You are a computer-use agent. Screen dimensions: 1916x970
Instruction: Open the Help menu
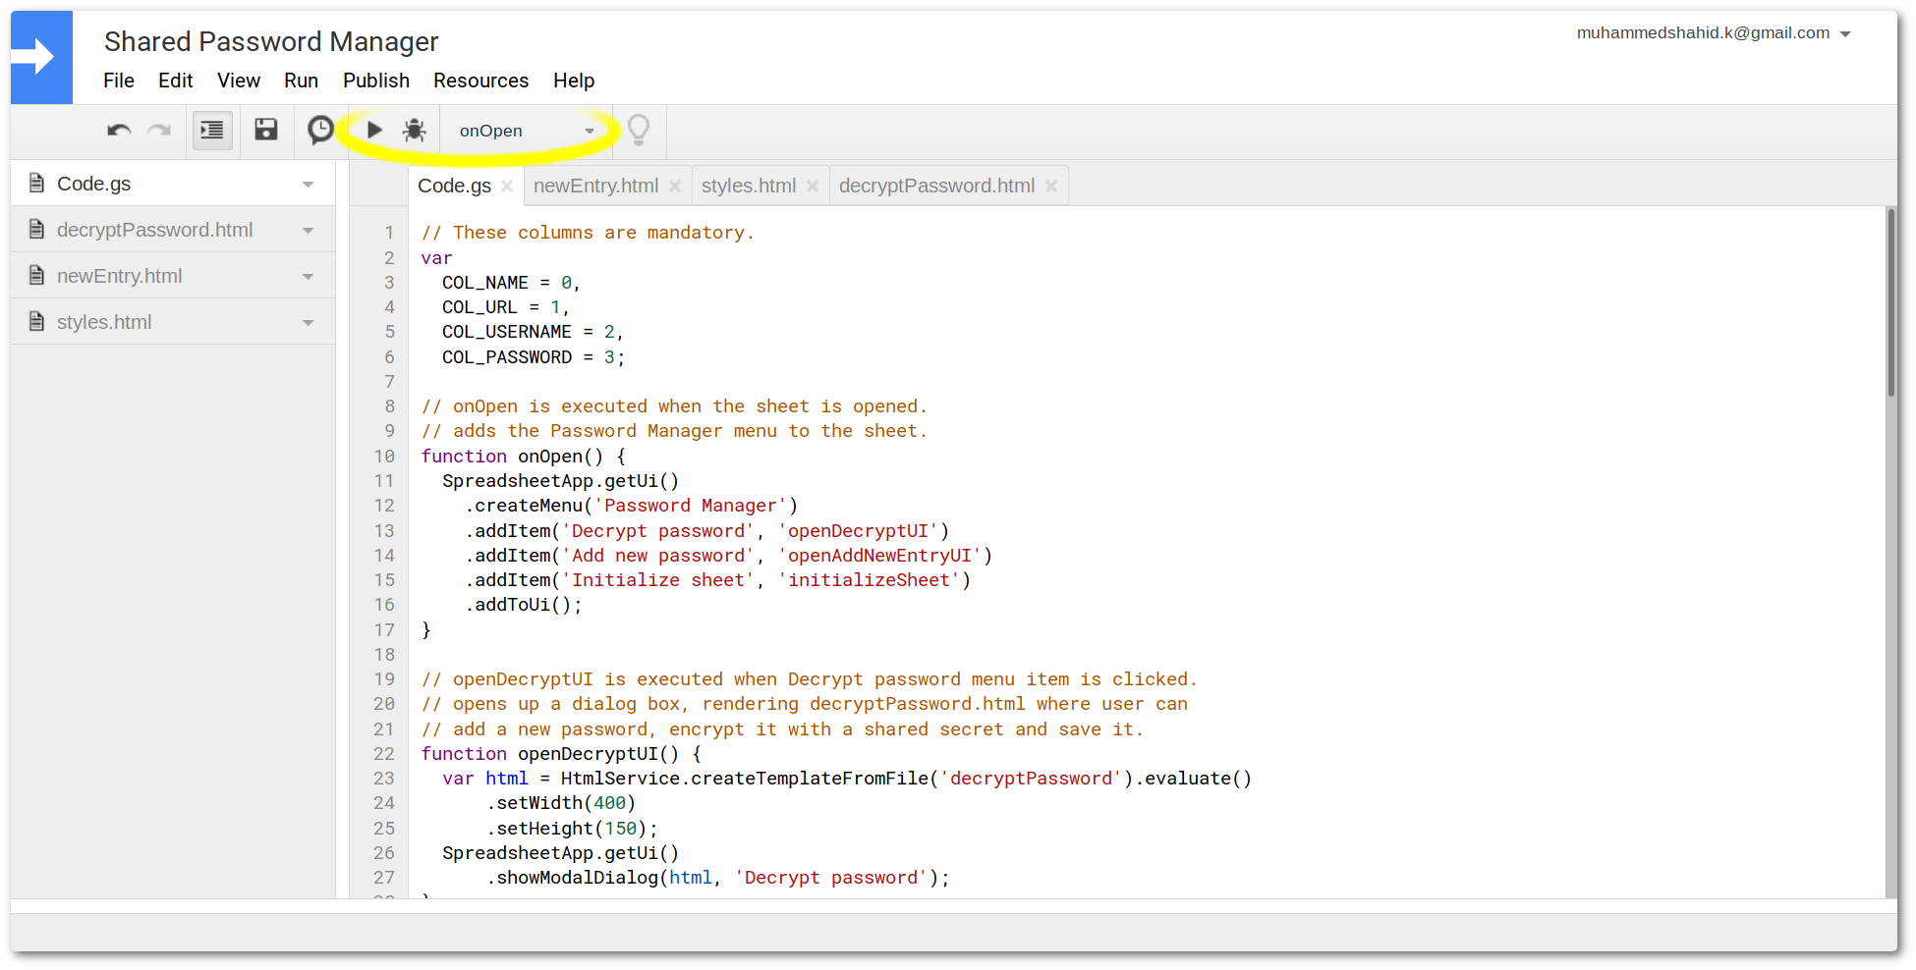(x=574, y=81)
